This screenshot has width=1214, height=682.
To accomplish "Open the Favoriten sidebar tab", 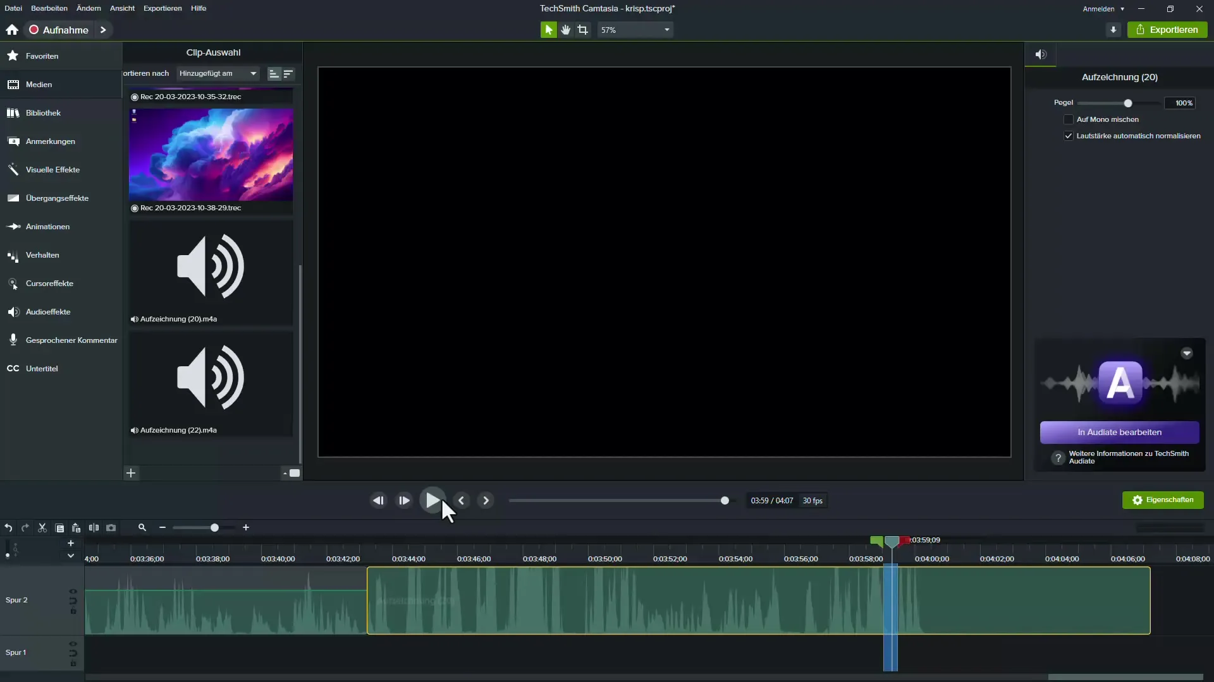I will pos(61,56).
